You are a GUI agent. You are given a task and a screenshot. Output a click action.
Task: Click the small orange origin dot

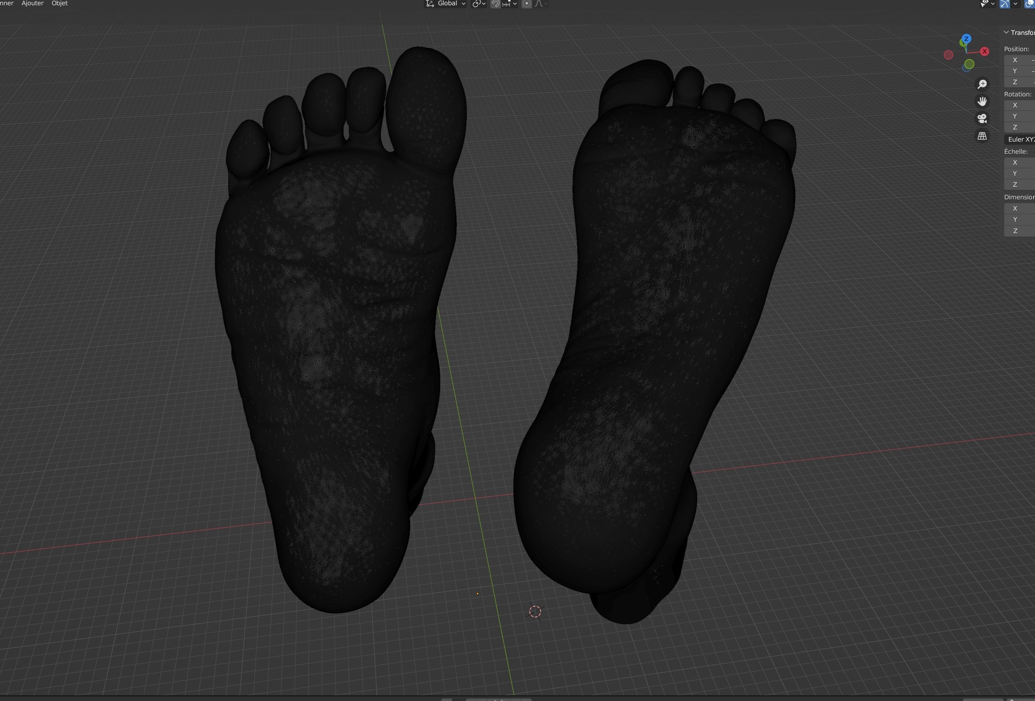[478, 594]
